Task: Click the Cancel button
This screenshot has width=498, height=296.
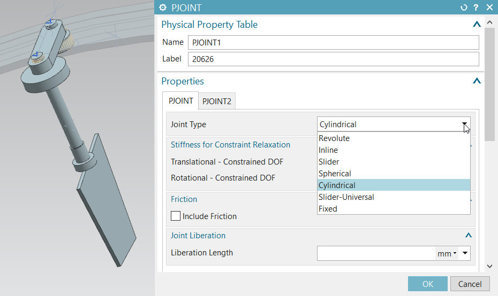Action: pos(470,284)
